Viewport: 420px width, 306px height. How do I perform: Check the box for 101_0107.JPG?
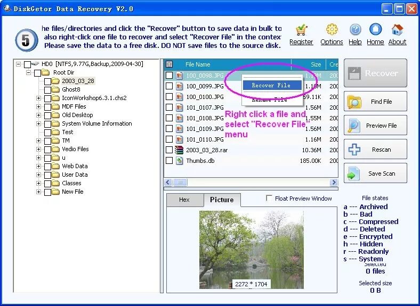click(169, 107)
